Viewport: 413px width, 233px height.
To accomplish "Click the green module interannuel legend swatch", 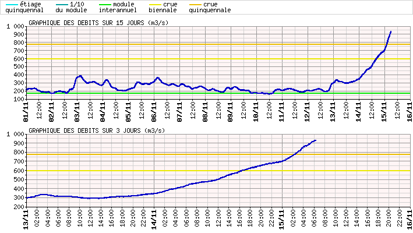I will coord(105,5).
